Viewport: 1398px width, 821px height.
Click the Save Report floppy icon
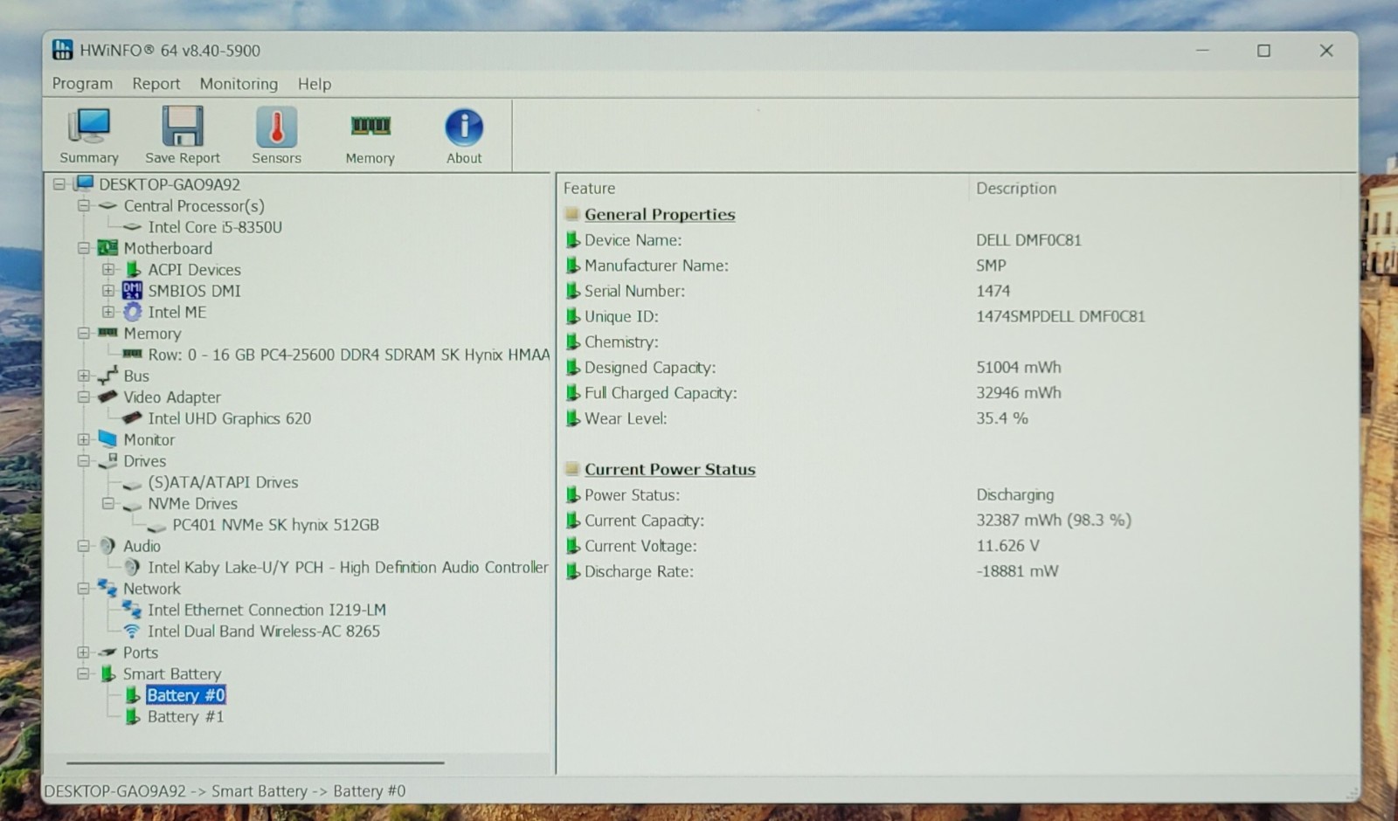point(183,135)
